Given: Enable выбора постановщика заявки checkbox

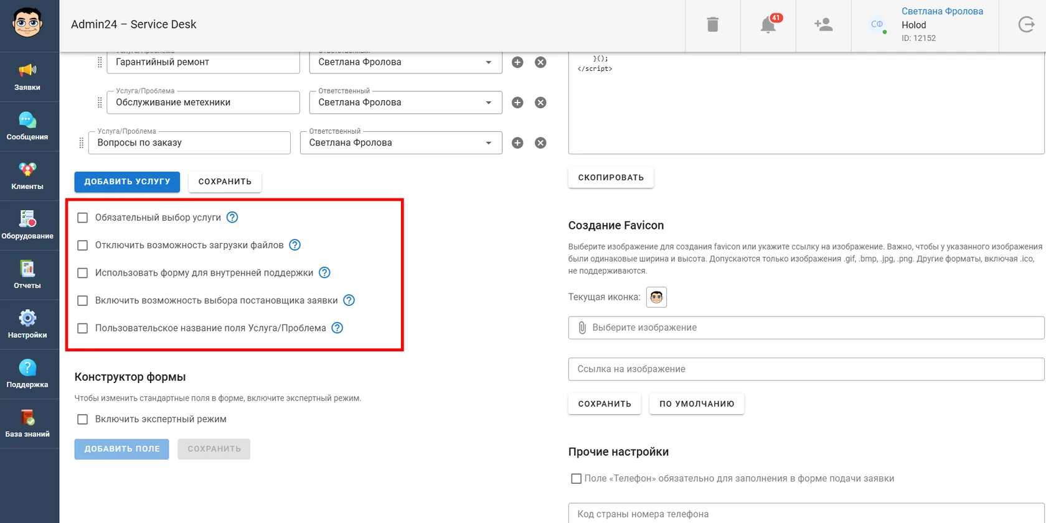Looking at the screenshot, I should (82, 300).
